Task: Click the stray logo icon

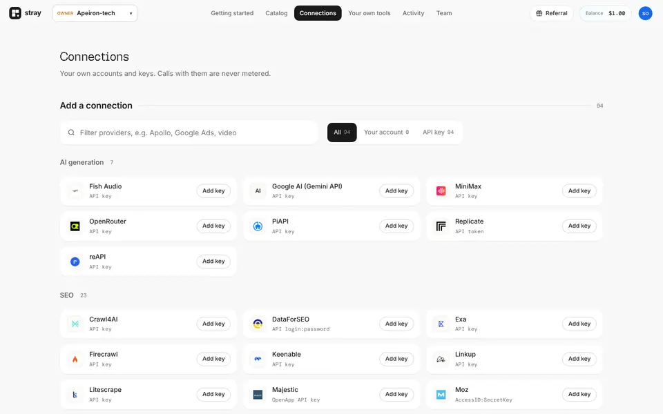Action: click(15, 13)
